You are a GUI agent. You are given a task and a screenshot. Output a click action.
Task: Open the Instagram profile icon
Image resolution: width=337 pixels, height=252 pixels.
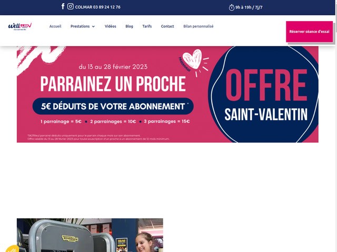(71, 6)
